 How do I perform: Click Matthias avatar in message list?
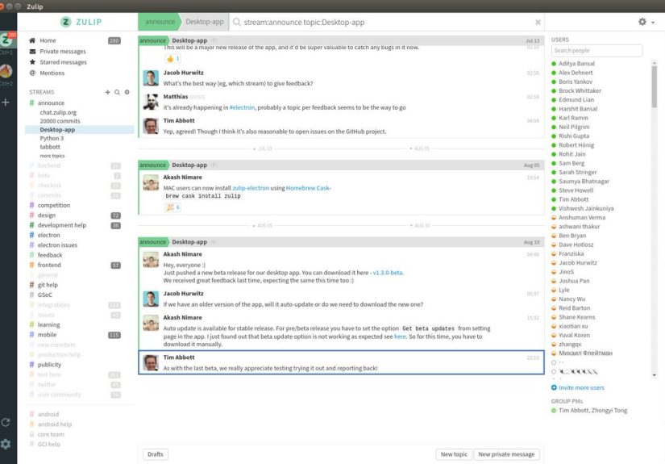(x=151, y=102)
